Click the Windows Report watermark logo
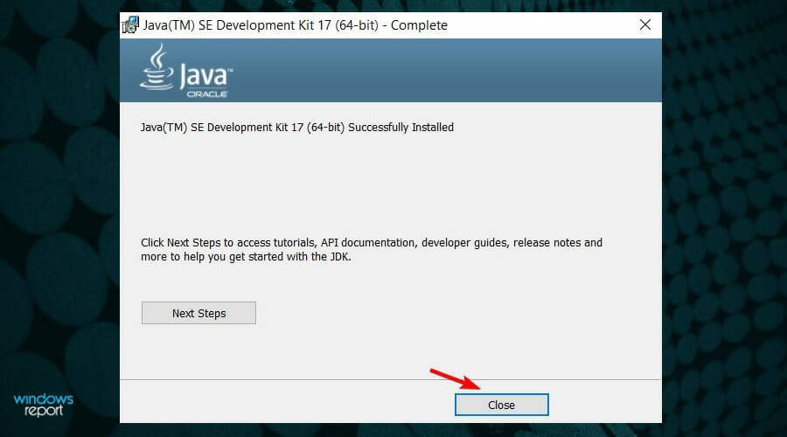This screenshot has width=787, height=437. coord(44,405)
